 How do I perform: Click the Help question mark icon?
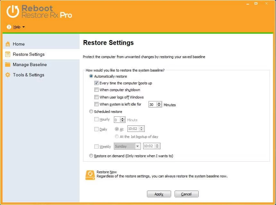[x=9, y=27]
